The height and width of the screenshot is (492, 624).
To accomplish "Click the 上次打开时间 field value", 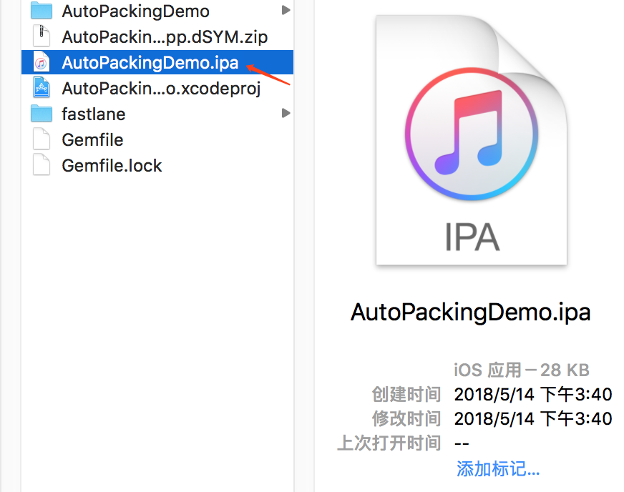I will click(x=462, y=443).
